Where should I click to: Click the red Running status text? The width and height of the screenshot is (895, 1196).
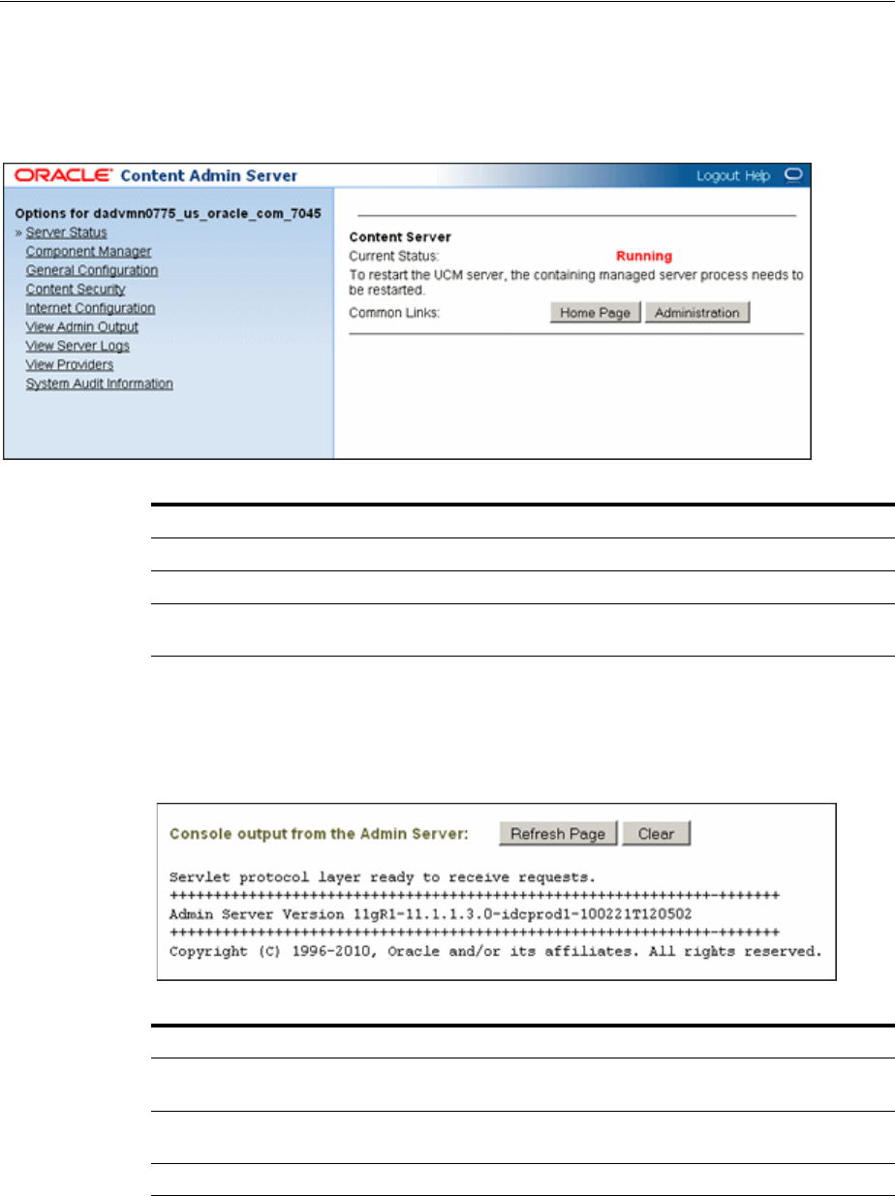pos(644,257)
